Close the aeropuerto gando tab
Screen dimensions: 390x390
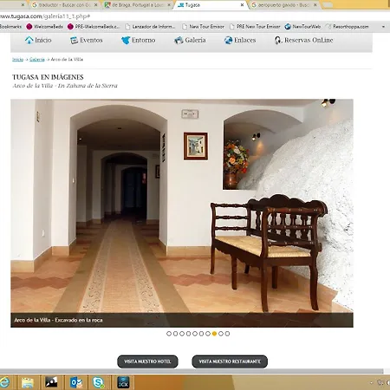(315, 5)
